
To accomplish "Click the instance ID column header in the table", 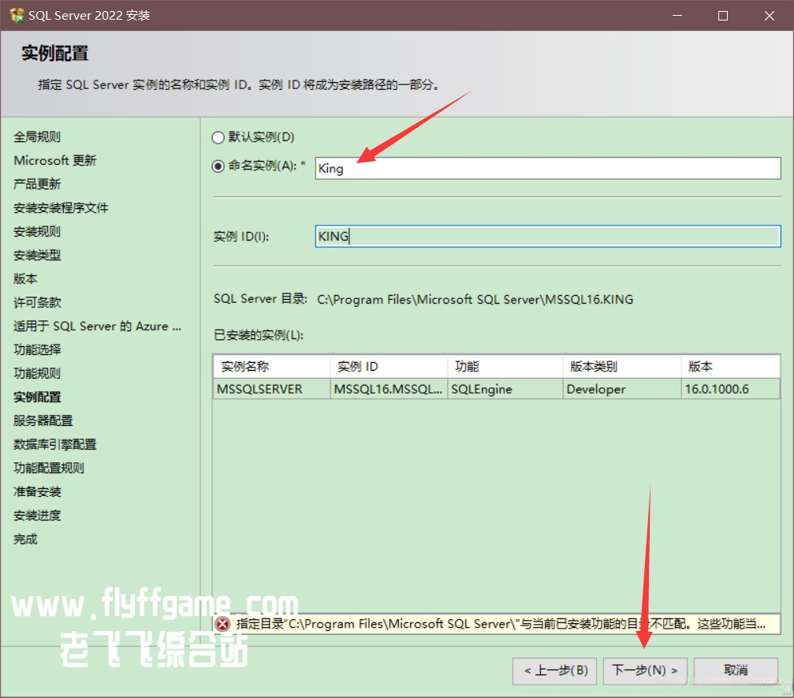I will click(x=389, y=366).
